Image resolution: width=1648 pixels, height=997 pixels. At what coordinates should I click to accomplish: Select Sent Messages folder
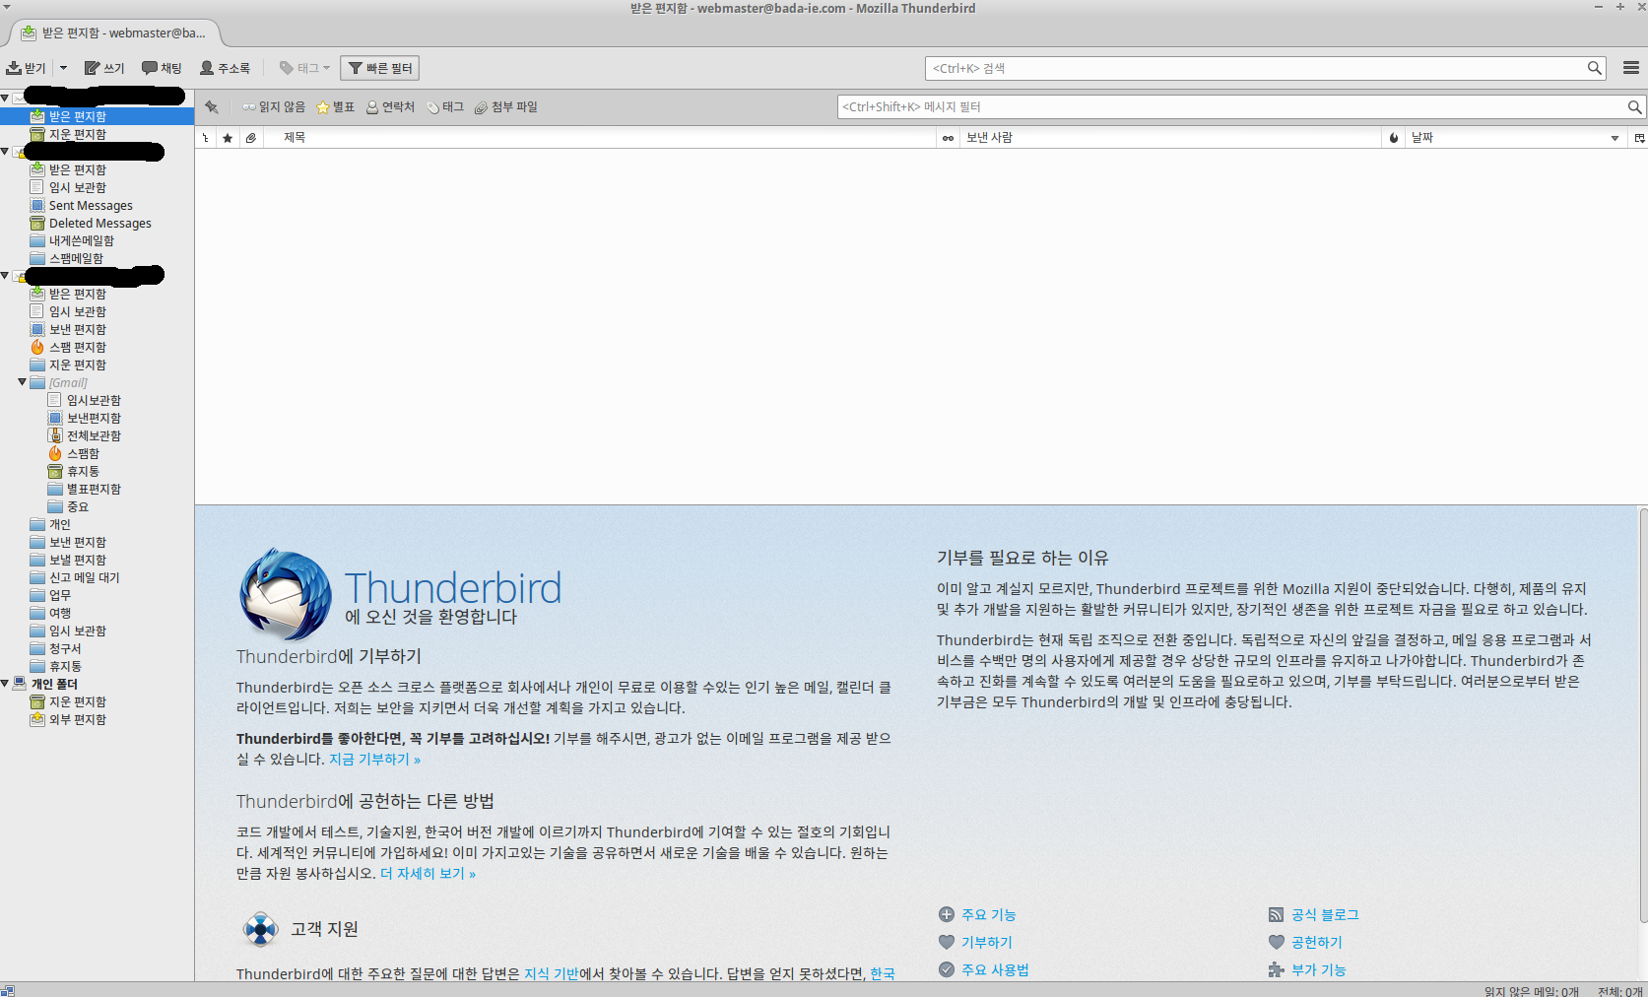coord(91,206)
